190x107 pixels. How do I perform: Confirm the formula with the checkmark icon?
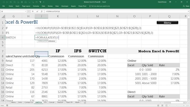point(37,11)
